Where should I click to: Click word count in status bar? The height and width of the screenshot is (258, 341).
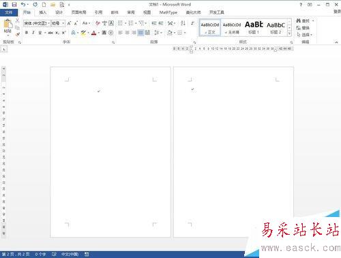click(x=40, y=255)
